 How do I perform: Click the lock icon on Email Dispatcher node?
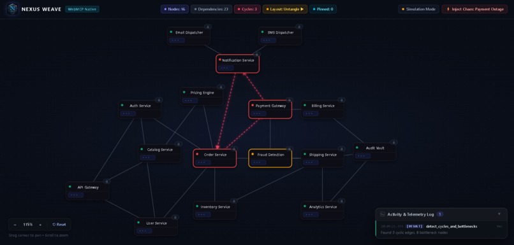[x=208, y=27]
